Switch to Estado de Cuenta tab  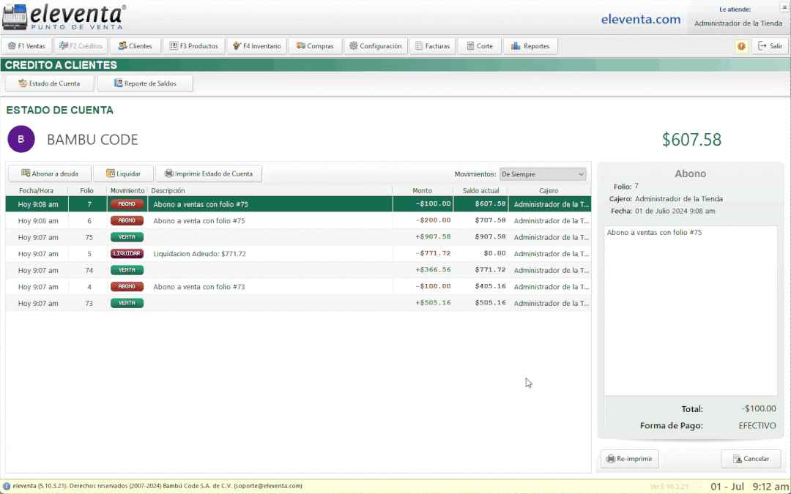(x=49, y=83)
